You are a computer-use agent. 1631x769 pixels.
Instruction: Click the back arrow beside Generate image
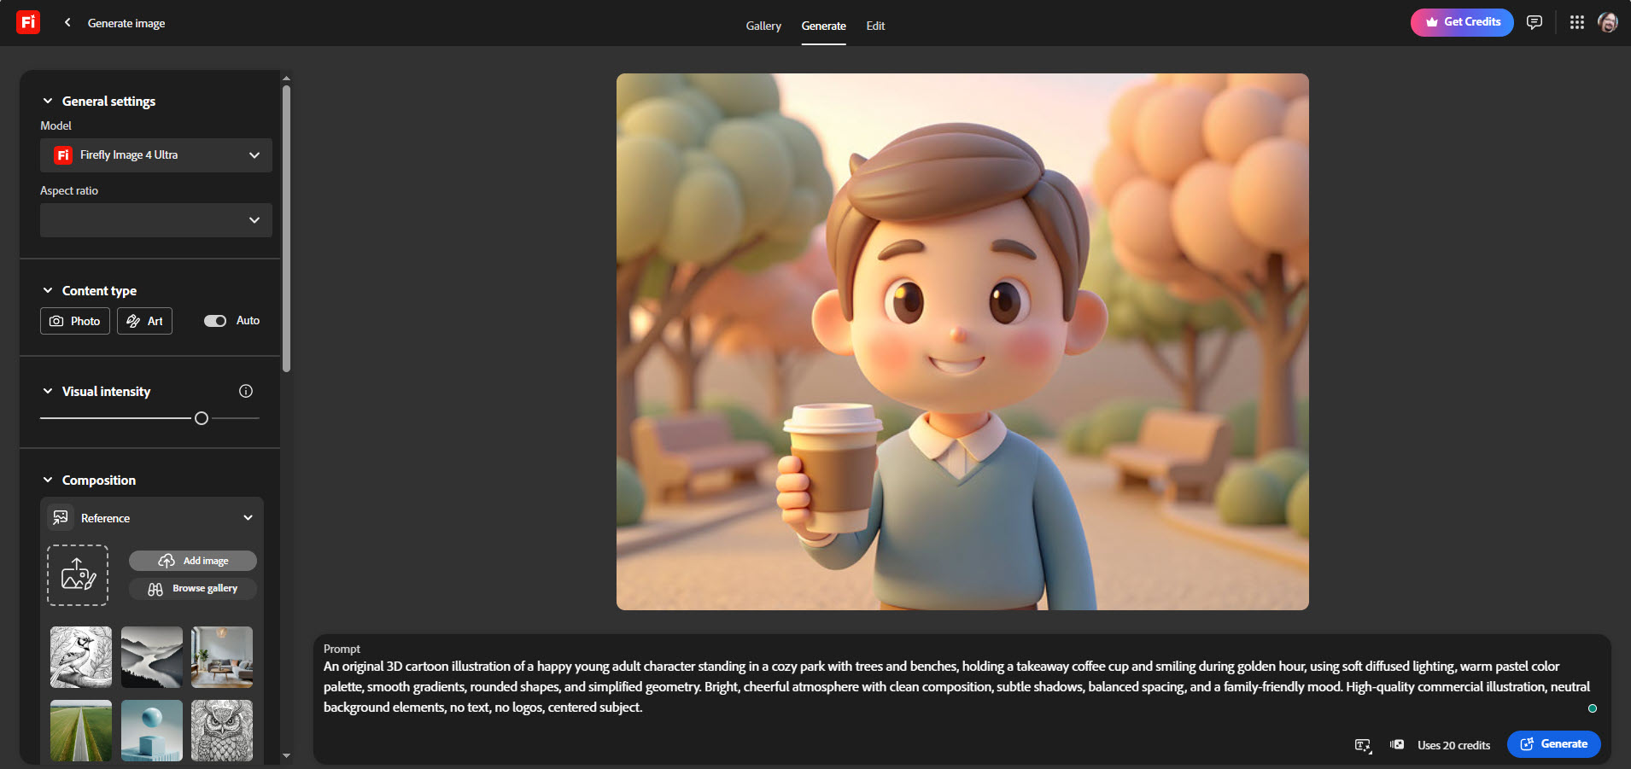click(67, 23)
